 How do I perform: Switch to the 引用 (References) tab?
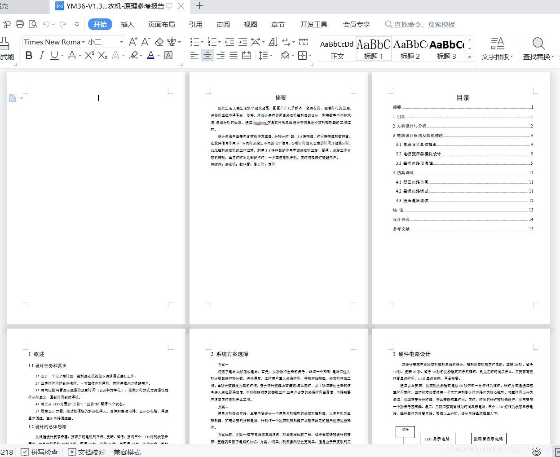pyautogui.click(x=196, y=24)
